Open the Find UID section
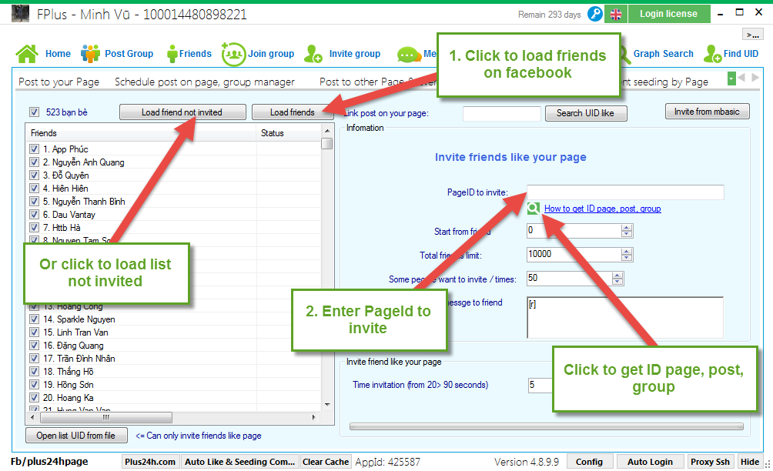Viewport: 773px width, 471px height. coord(731,54)
